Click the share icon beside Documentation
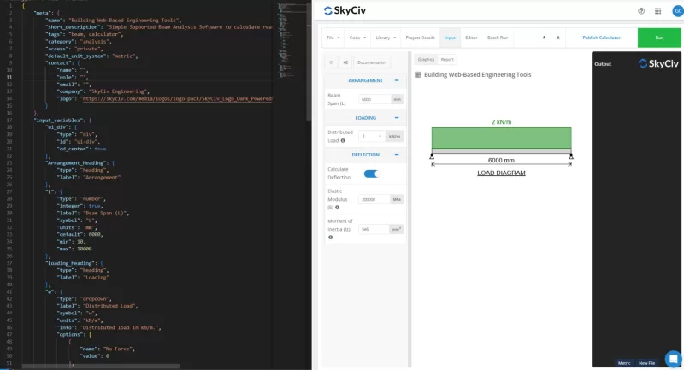Image resolution: width=684 pixels, height=370 pixels. tap(345, 62)
